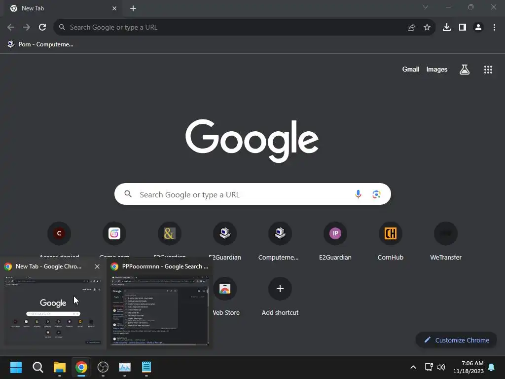
Task: Open a new tab with plus button
Action: [133, 8]
